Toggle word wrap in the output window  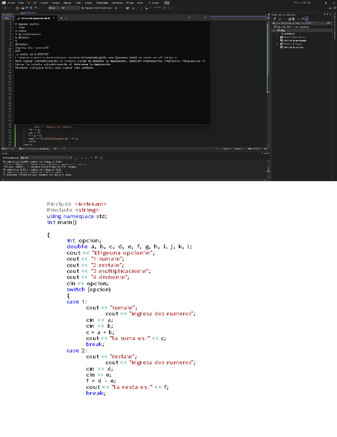pos(96,157)
